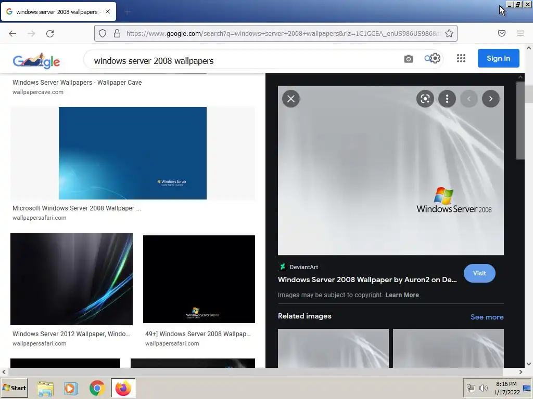
Task: Click the Google doodle logo
Action: coord(36,61)
